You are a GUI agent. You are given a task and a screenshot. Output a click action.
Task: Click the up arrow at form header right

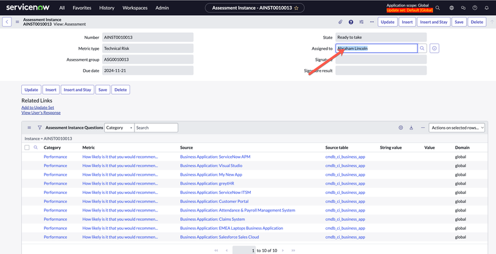pyautogui.click(x=492, y=22)
